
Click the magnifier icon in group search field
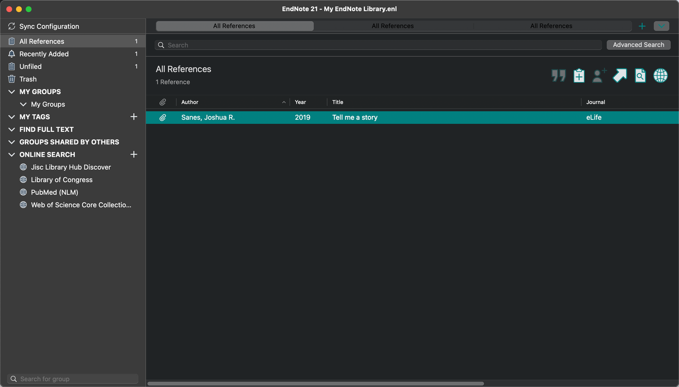click(x=14, y=379)
